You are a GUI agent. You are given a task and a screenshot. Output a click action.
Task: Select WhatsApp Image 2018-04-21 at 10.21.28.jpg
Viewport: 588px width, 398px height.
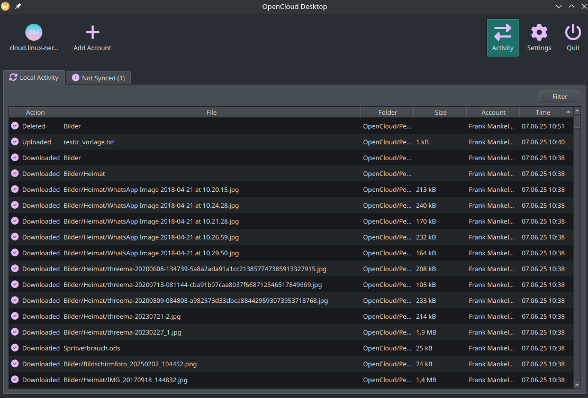pyautogui.click(x=151, y=221)
